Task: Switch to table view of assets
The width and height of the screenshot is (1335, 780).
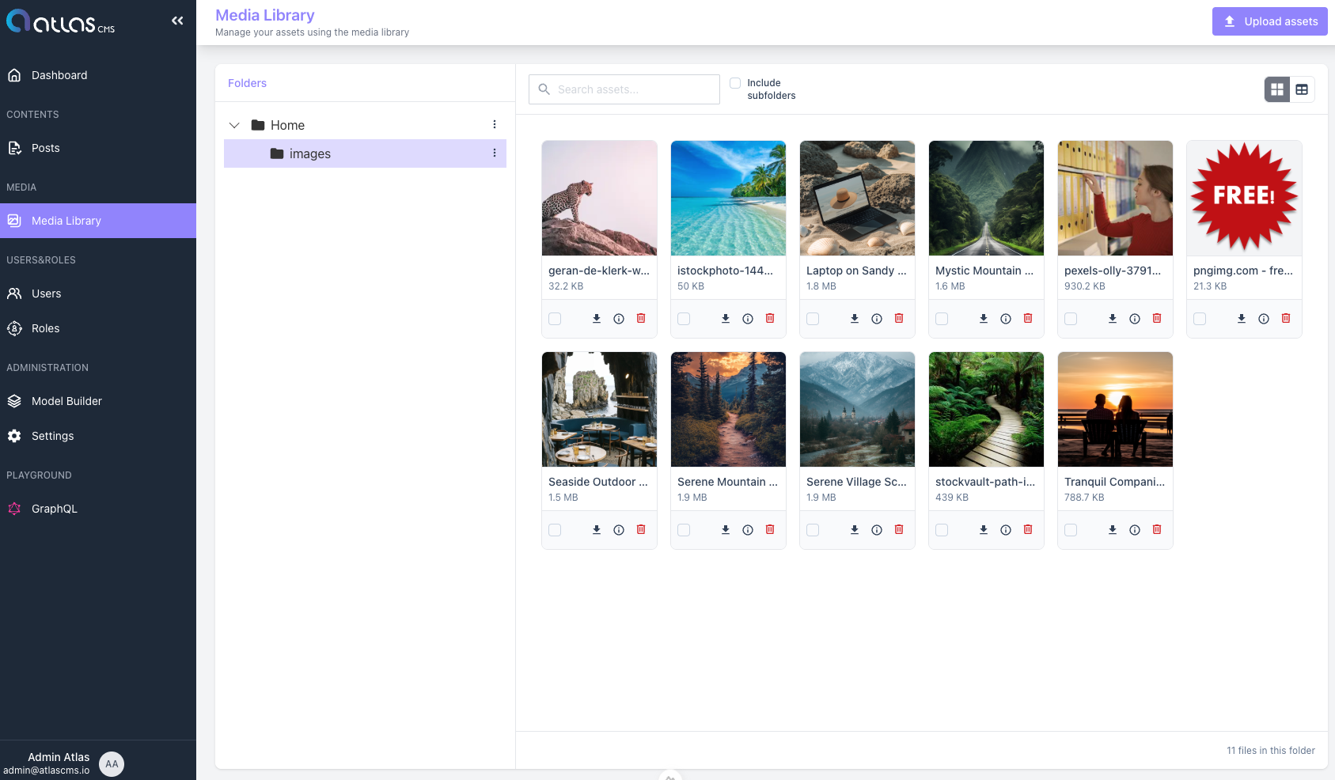Action: (x=1302, y=89)
